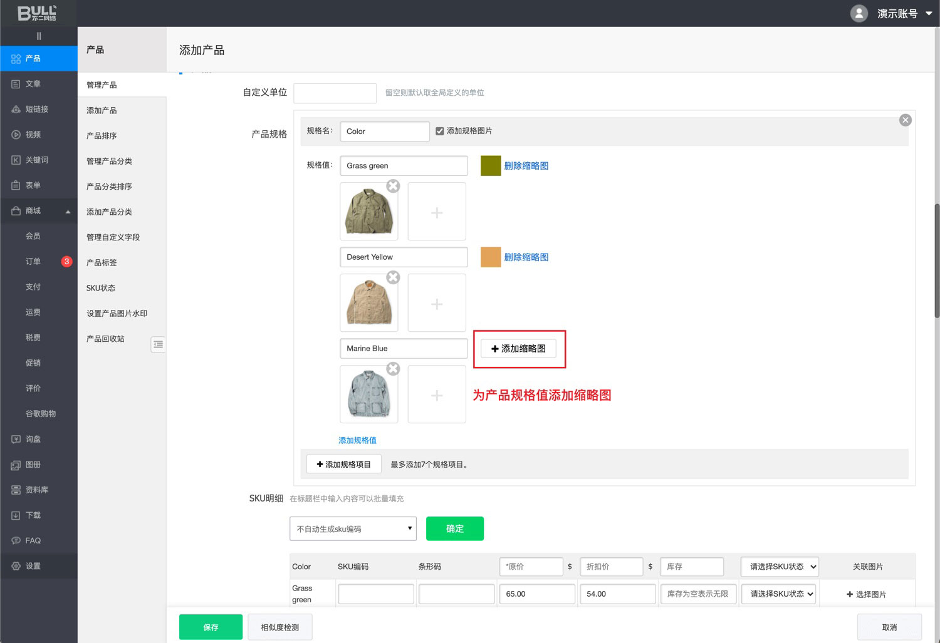Open 设置 settings from the sidebar
This screenshot has height=643, width=940.
coord(33,566)
